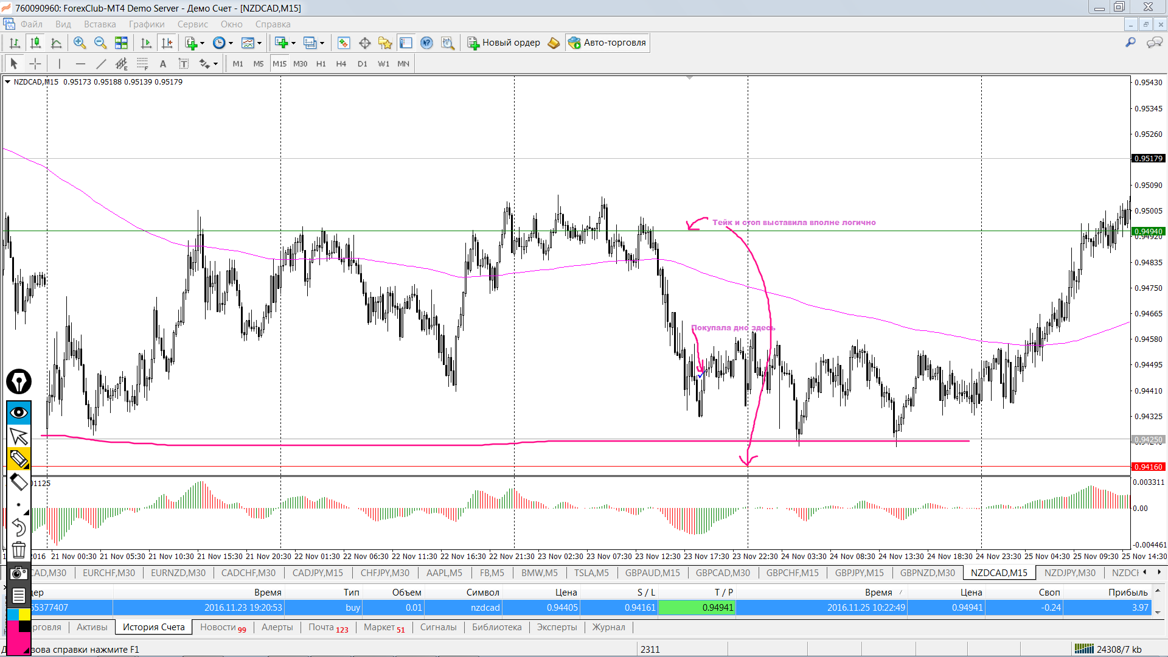The image size is (1168, 657).
Task: Click the undo arrow in drawing overlay
Action: tap(19, 527)
